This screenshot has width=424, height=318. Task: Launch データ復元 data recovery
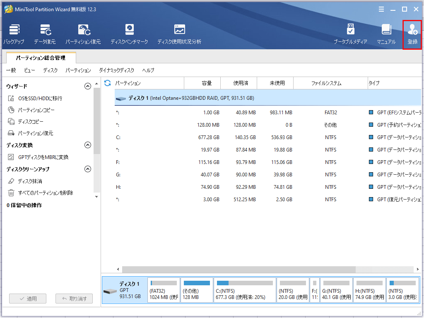click(x=45, y=34)
